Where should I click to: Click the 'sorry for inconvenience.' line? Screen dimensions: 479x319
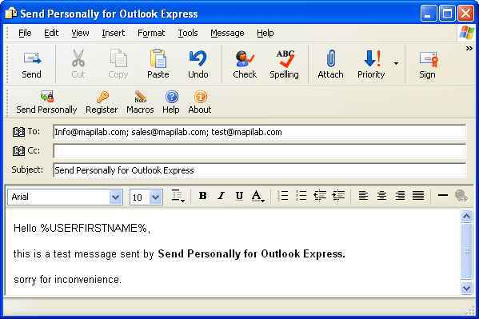tap(67, 280)
